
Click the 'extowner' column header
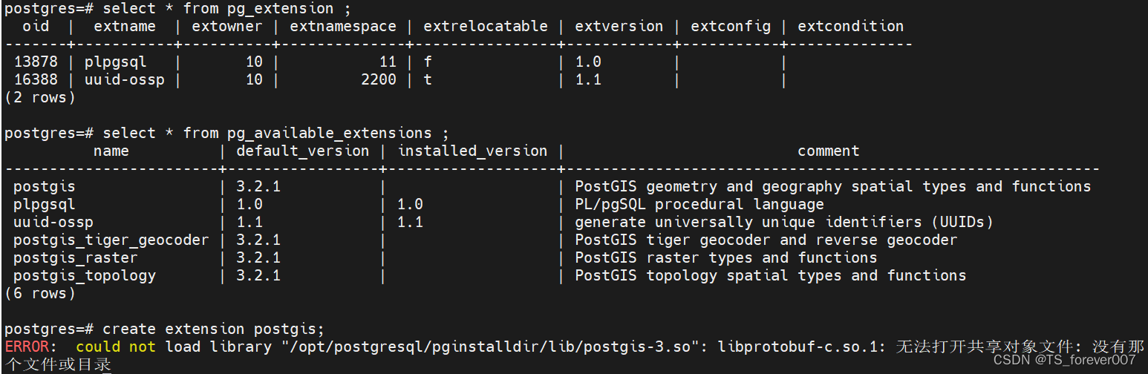pos(227,27)
